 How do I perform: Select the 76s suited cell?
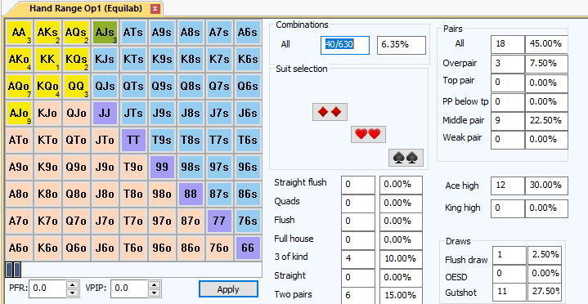(248, 221)
